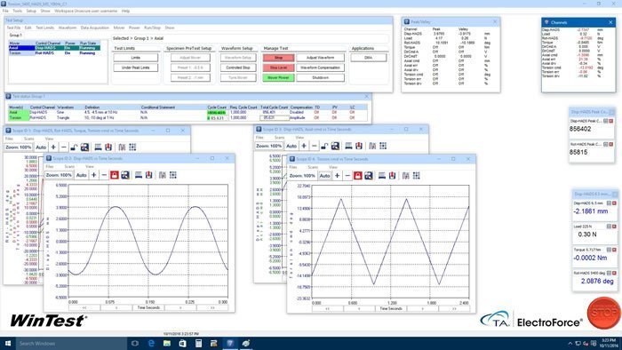This screenshot has height=350, width=622.
Task: Open the Waveform menu in Test Setup
Action: [67, 28]
